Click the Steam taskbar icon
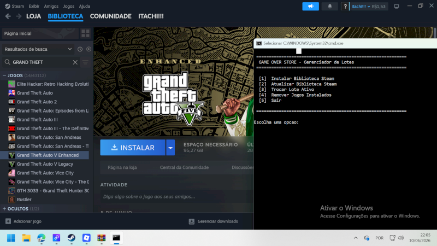 coord(72,238)
